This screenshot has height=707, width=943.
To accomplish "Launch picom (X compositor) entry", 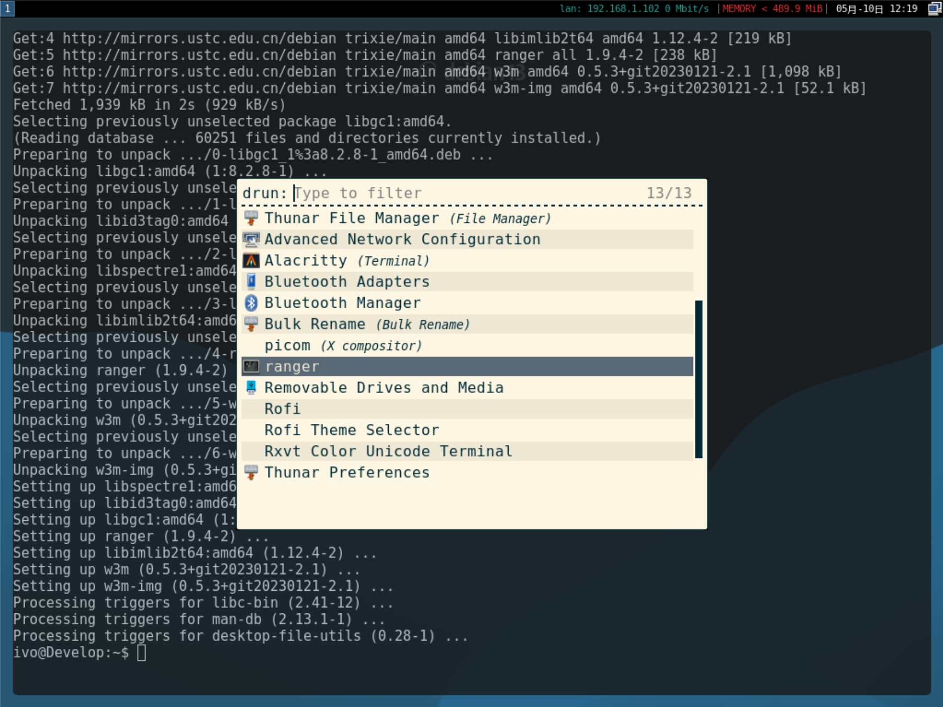I will [x=467, y=345].
